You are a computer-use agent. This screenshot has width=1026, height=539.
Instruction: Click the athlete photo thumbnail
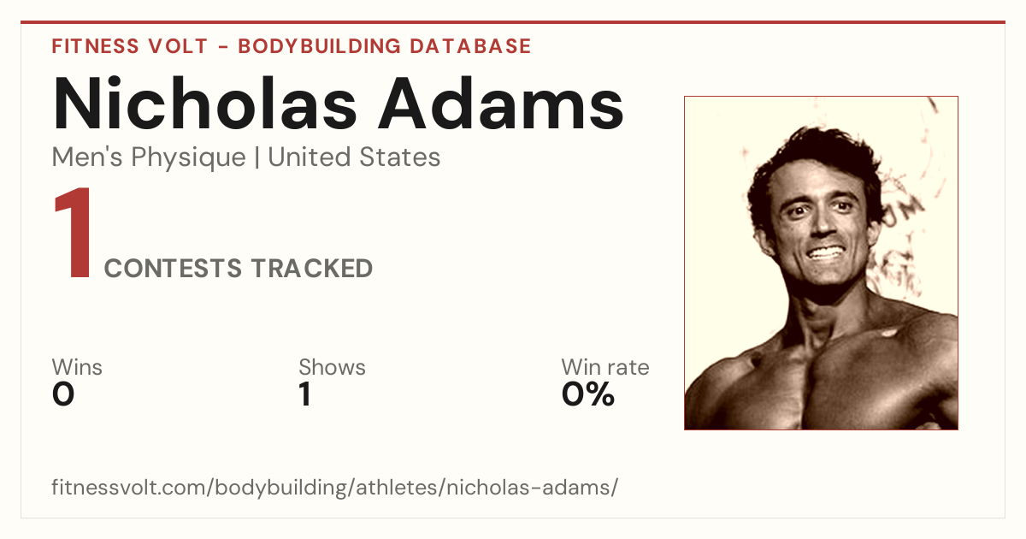[x=821, y=263]
